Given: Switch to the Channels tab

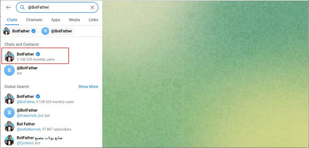Looking at the screenshot, I should [x=34, y=20].
